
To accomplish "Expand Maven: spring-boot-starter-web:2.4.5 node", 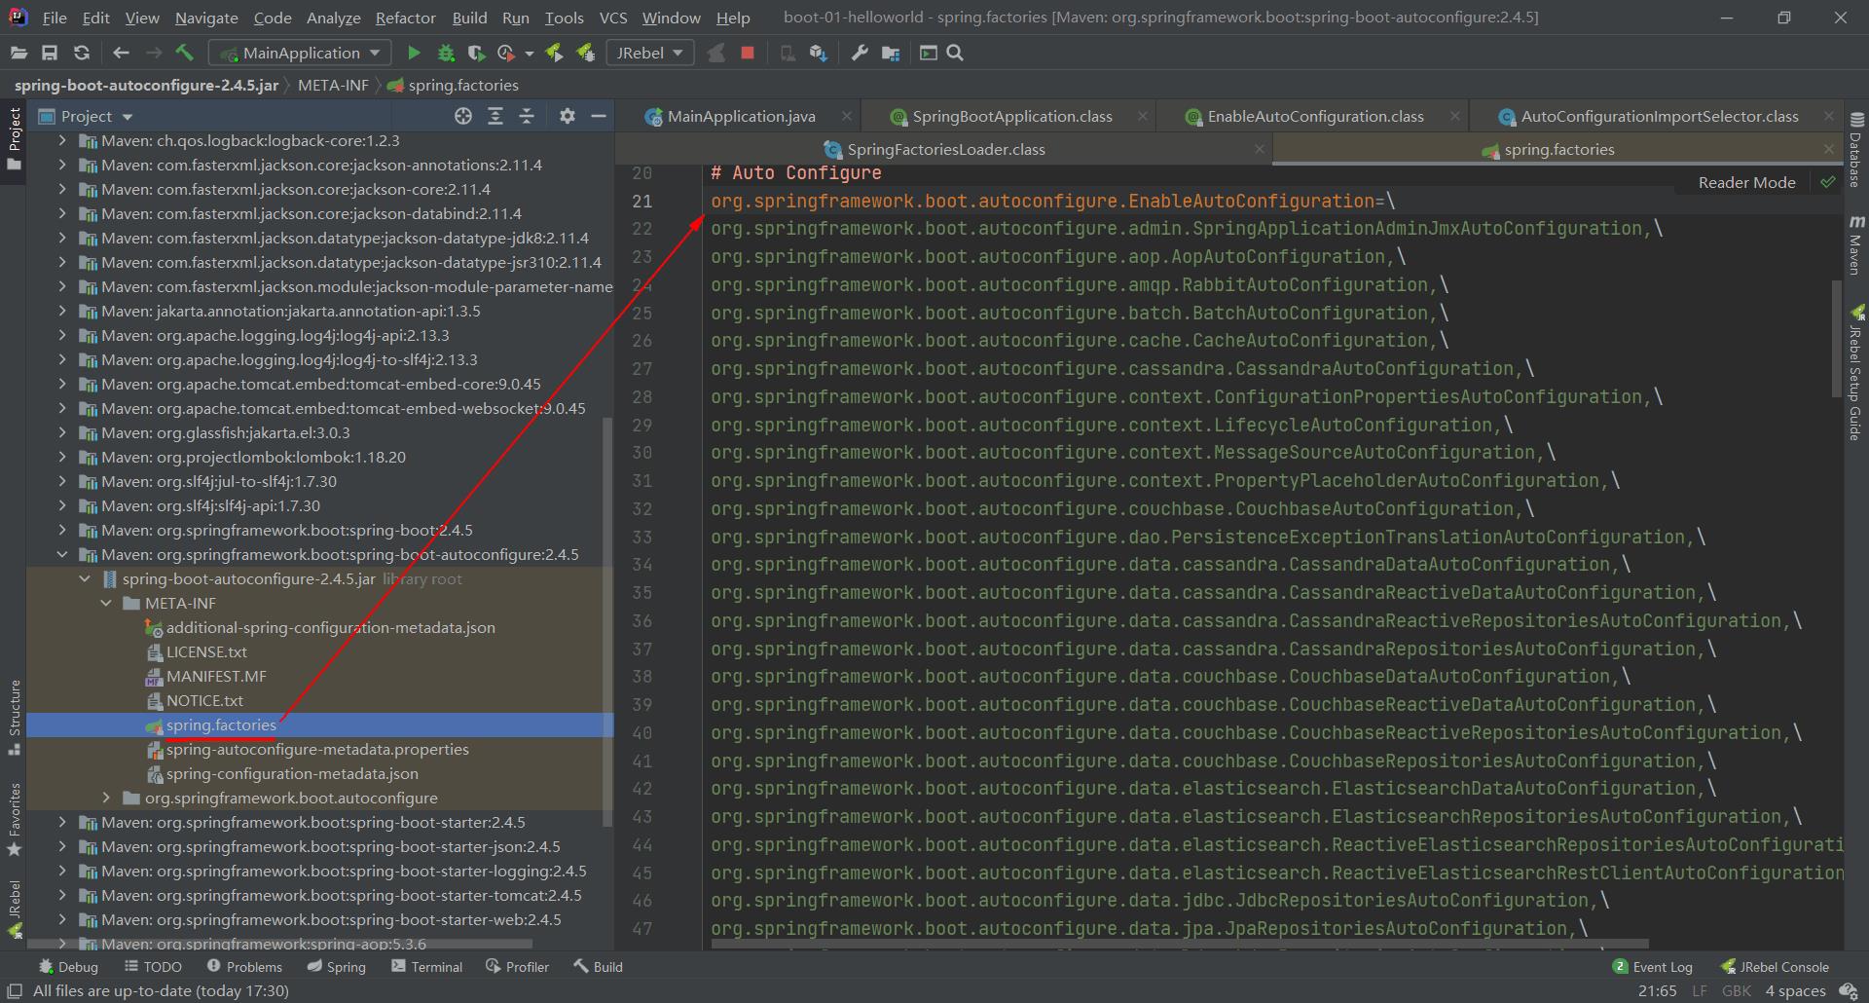I will (62, 919).
